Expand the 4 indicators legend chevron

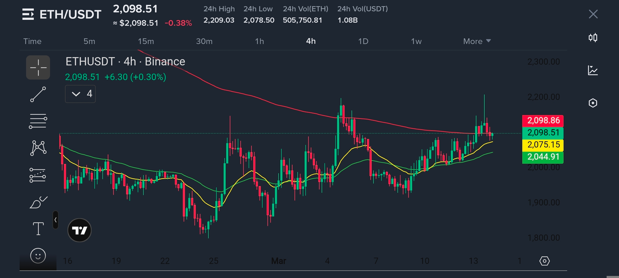(76, 94)
